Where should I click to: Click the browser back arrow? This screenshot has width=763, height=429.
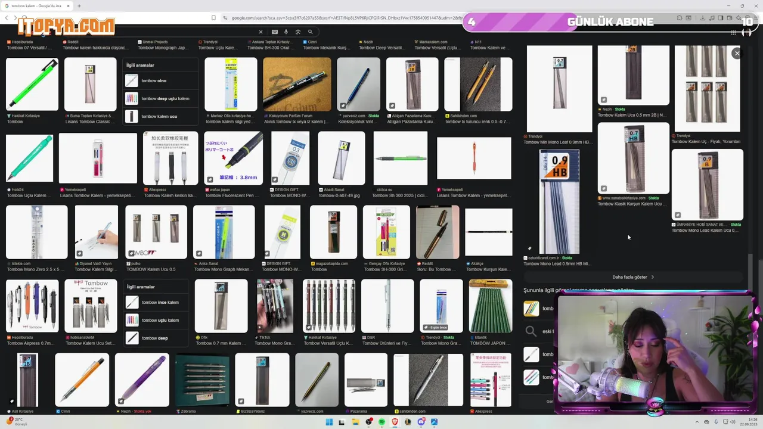pos(7,18)
